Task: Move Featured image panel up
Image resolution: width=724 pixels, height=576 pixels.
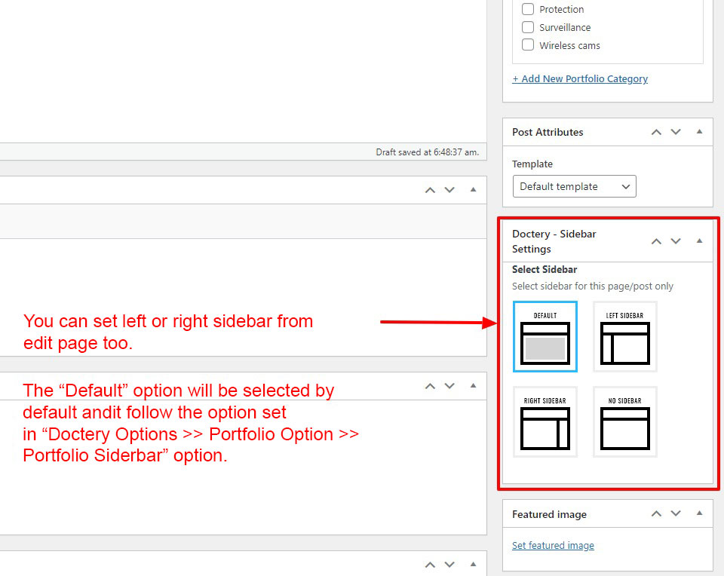Action: click(x=656, y=514)
